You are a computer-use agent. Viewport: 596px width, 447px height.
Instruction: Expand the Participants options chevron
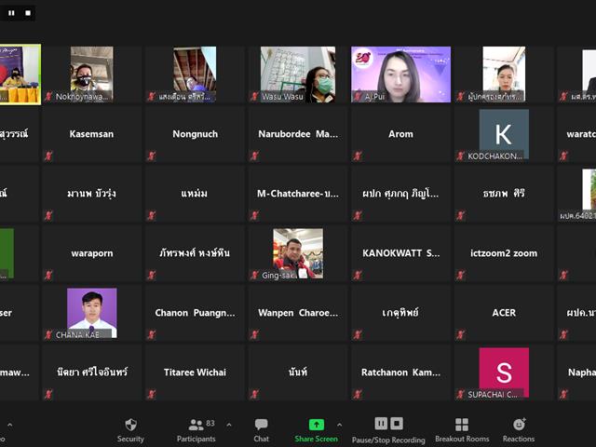pos(229,425)
